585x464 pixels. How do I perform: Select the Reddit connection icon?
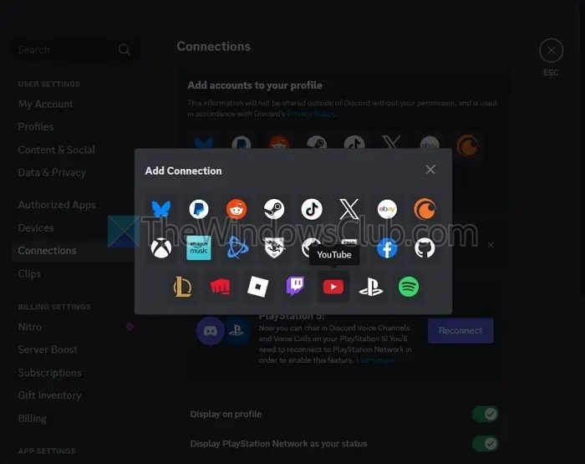[237, 209]
